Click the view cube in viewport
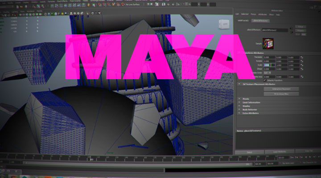This screenshot has width=321, height=178. click(224, 24)
